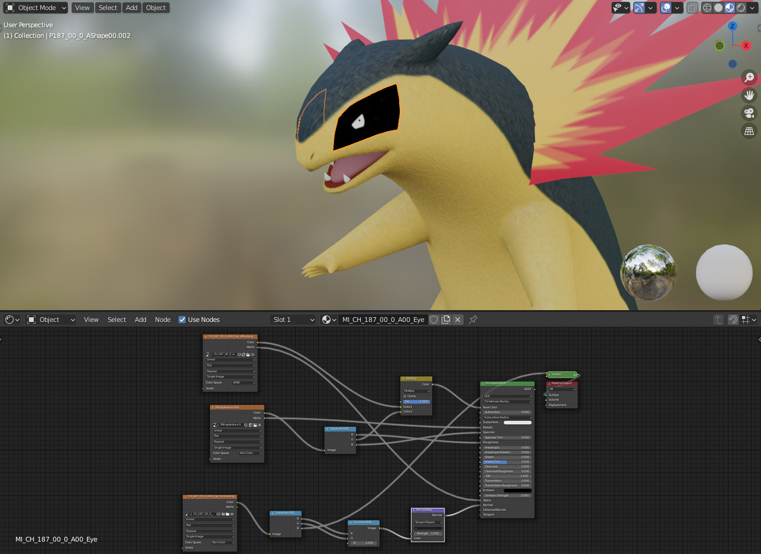Click Normal Map UV map field
This screenshot has height=554, width=761.
tap(428, 528)
